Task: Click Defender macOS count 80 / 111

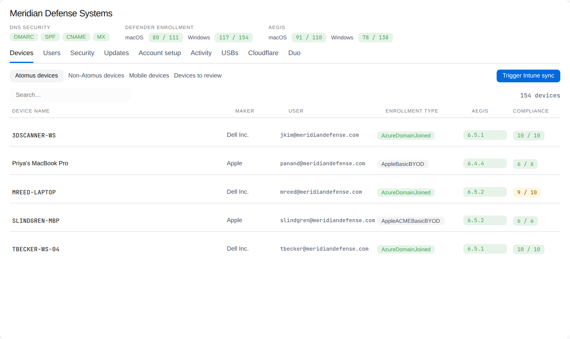Action: coord(166,38)
